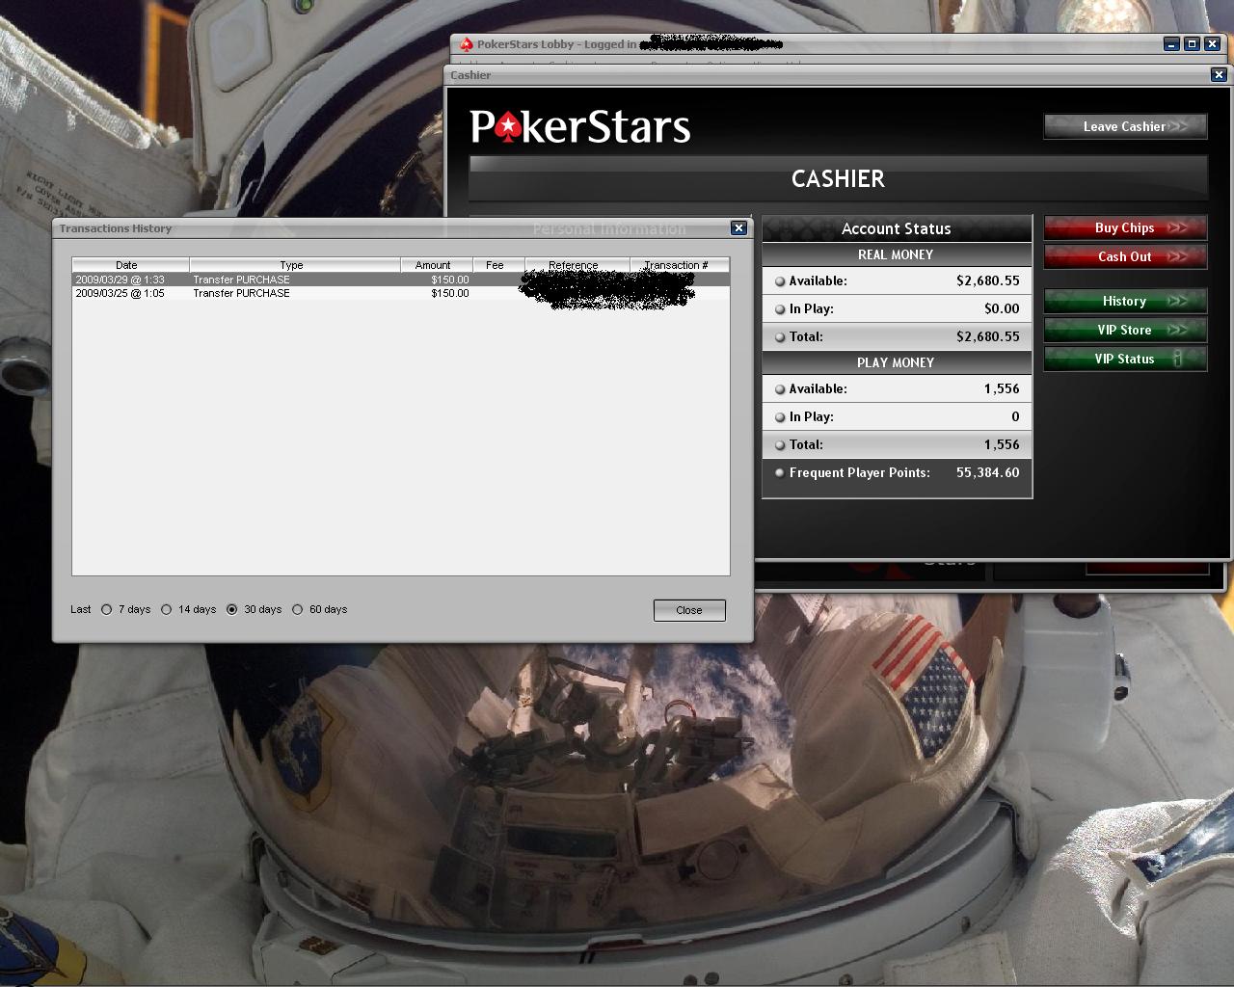Sort transactions by Amount column header

(437, 265)
